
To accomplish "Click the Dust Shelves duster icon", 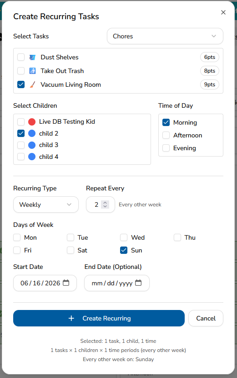I will (32, 57).
